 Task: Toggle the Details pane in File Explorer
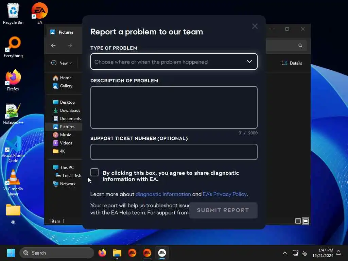[x=292, y=63]
